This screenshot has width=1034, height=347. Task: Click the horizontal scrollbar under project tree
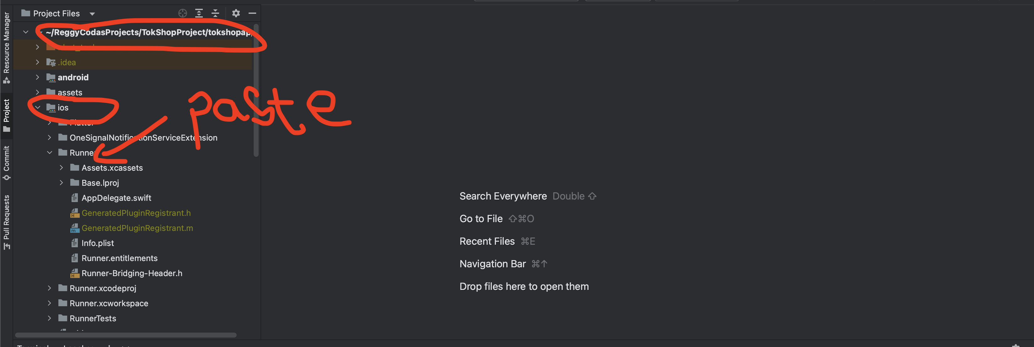coord(126,335)
